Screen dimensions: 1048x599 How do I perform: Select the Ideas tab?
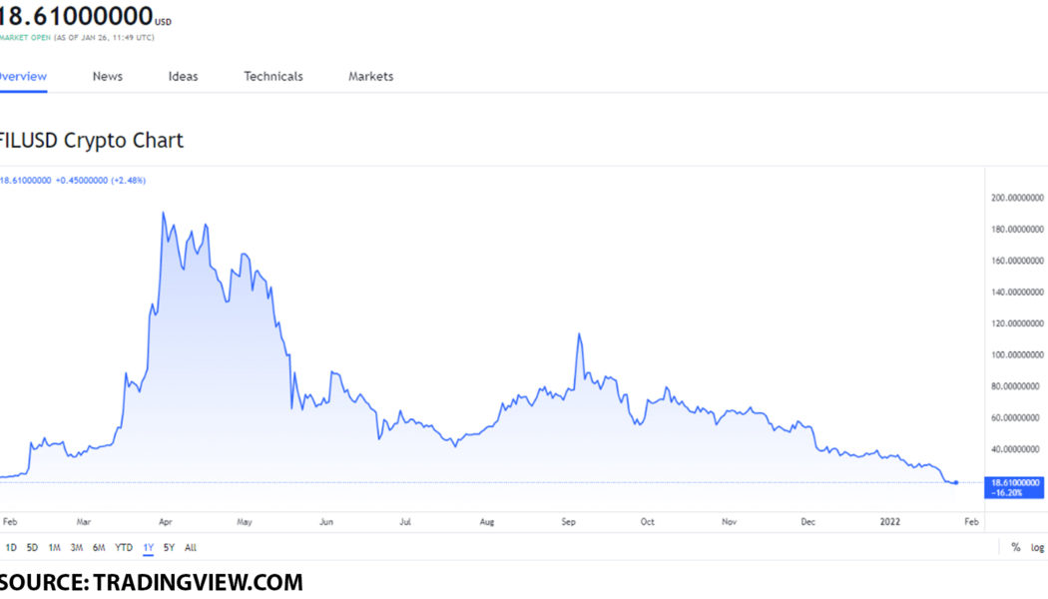183,76
